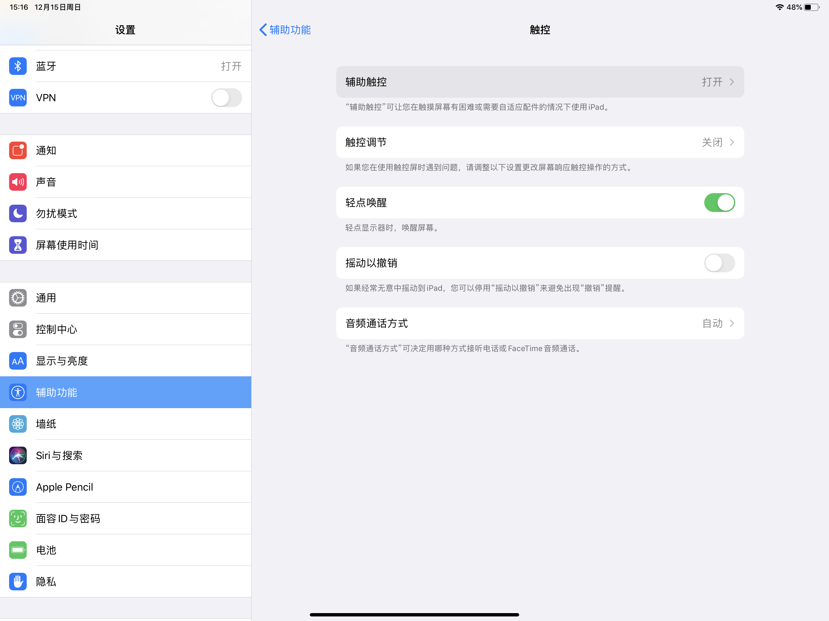829x621 pixels.
Task: Select the 通知 (Notifications) icon
Action: coord(18,151)
